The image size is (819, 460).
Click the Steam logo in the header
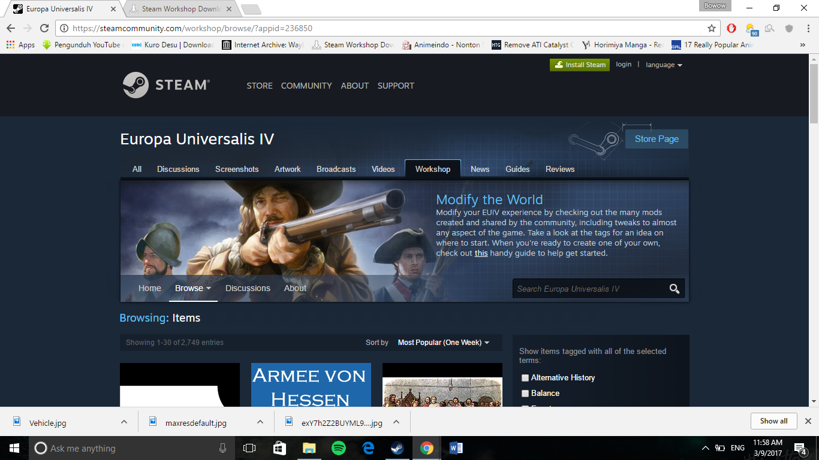[166, 85]
